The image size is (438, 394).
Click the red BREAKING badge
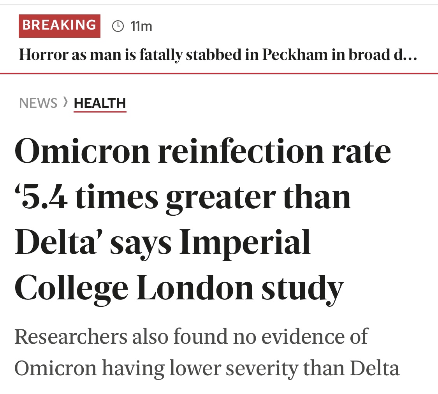(60, 26)
